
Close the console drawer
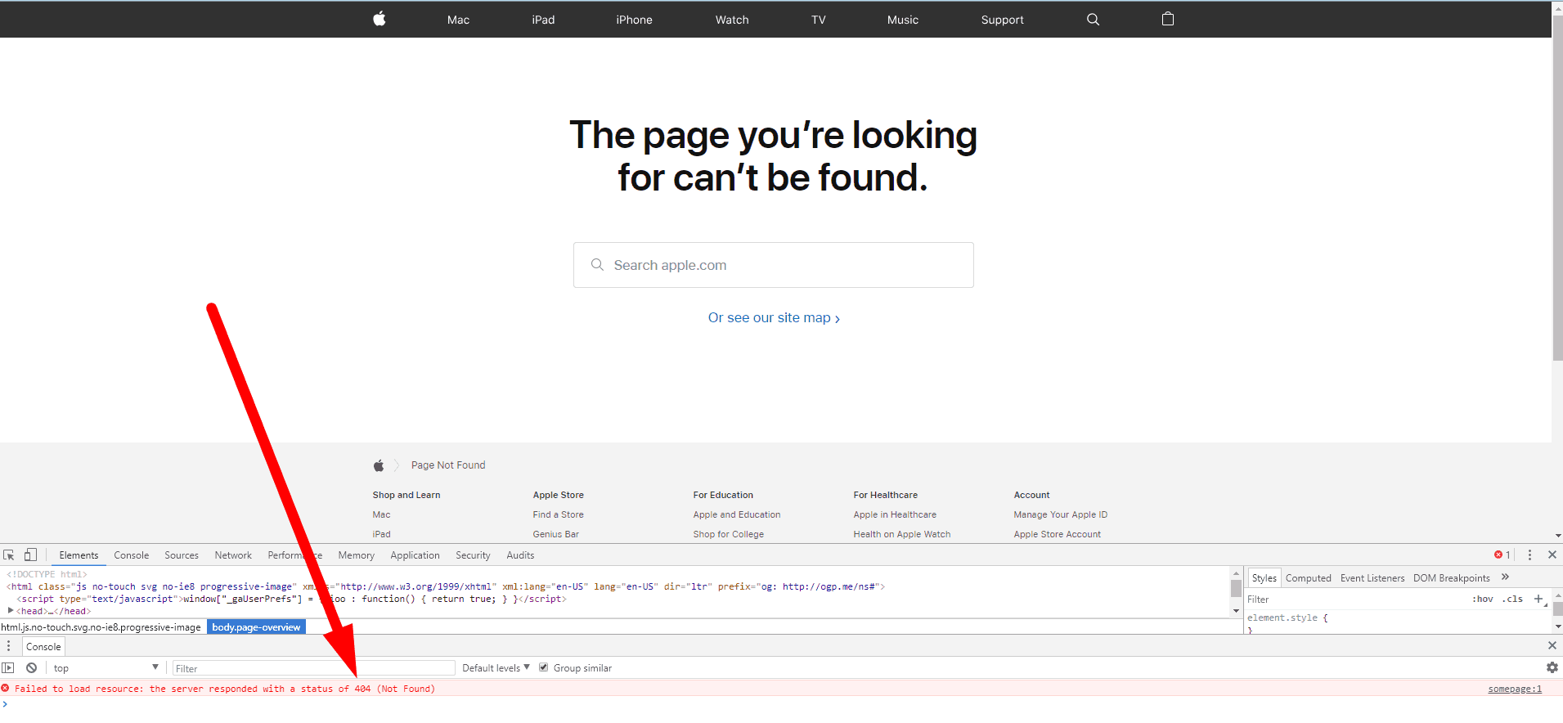[x=1552, y=645]
